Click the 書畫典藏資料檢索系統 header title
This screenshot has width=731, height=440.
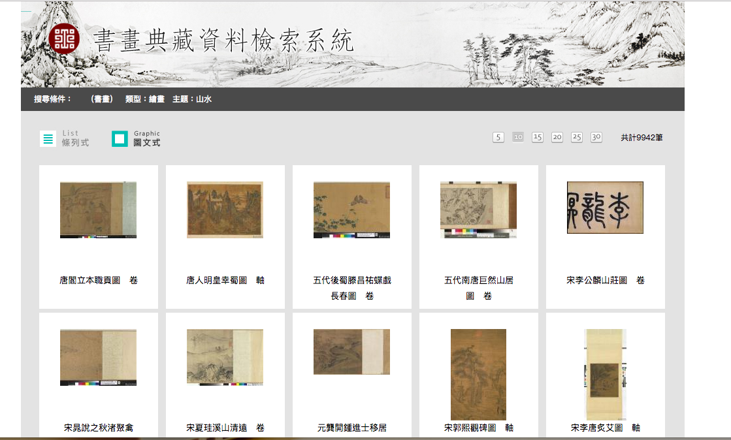coord(224,40)
